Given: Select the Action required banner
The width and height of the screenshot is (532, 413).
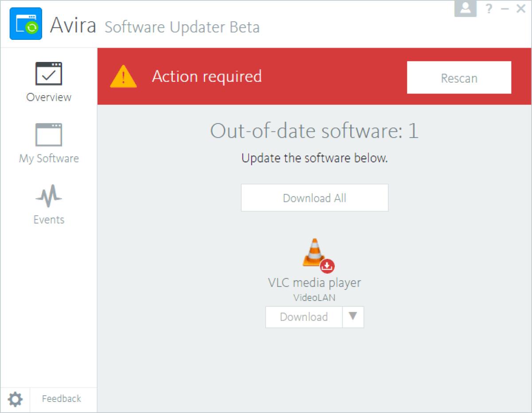Looking at the screenshot, I should [207, 76].
